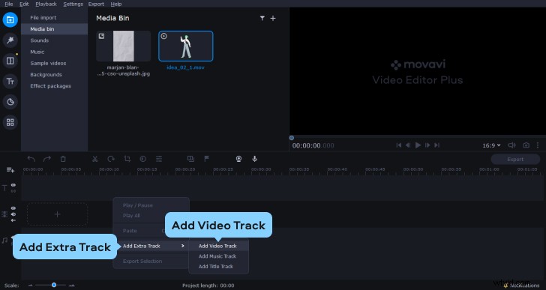Choose Add Music Track
Screen dimensions: 546x290
[x=219, y=256]
